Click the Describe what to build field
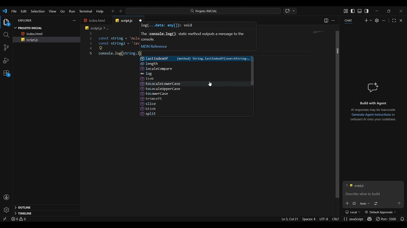The image size is (407, 228). pyautogui.click(x=373, y=194)
